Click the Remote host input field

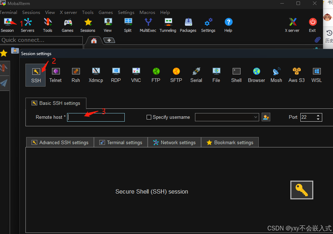[x=96, y=117]
